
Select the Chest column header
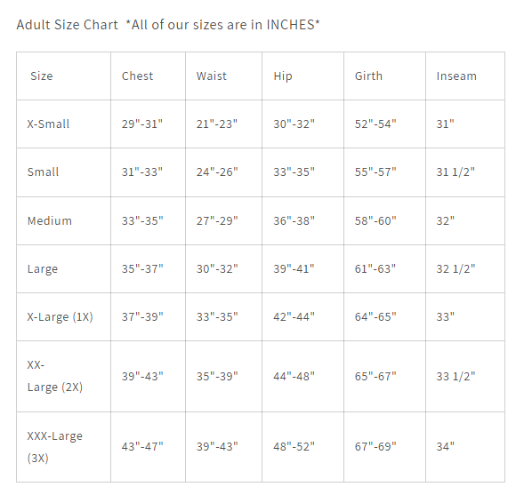(137, 76)
